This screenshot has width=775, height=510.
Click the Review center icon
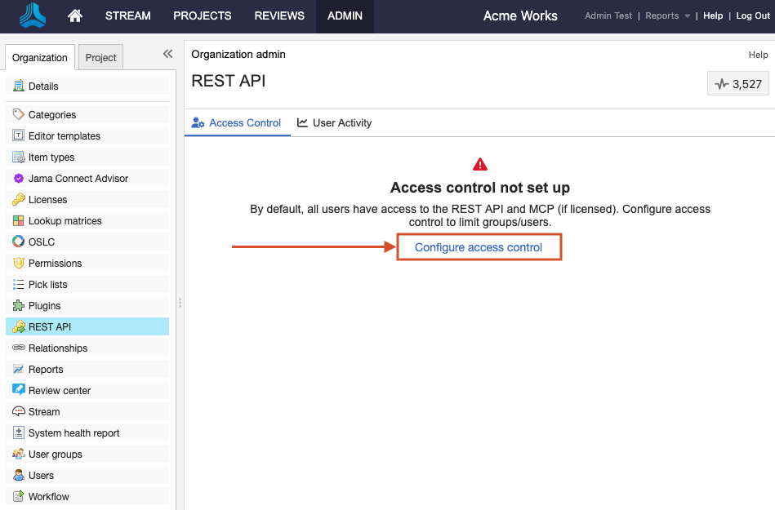pyautogui.click(x=18, y=390)
